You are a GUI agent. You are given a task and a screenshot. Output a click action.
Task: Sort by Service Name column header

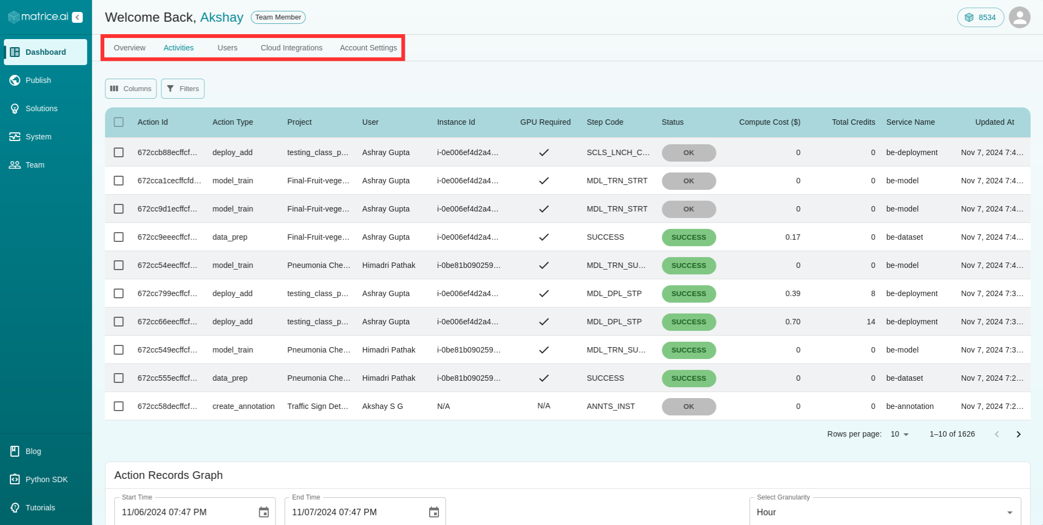910,122
